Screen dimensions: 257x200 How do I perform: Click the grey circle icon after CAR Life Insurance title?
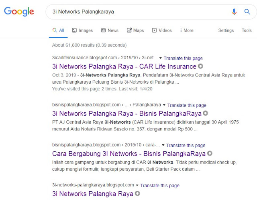(200, 66)
